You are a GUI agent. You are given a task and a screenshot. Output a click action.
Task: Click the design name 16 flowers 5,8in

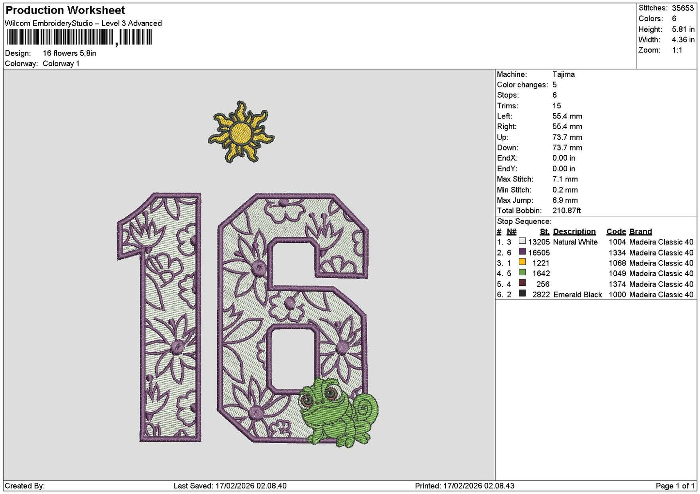tap(69, 53)
